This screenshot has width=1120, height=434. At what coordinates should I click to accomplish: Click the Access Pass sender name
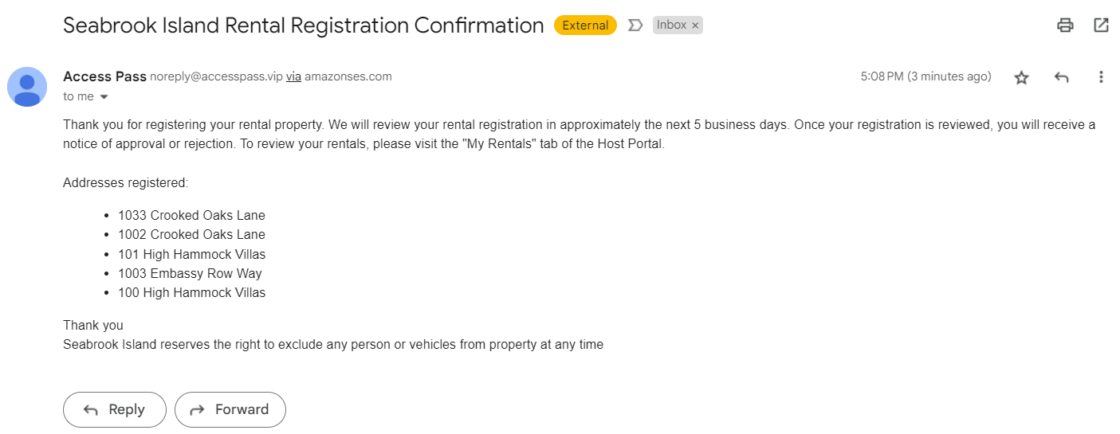[x=104, y=76]
